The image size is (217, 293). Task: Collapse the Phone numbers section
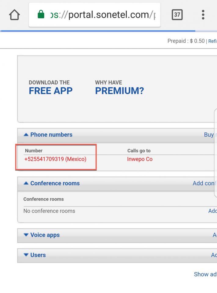[48, 135]
